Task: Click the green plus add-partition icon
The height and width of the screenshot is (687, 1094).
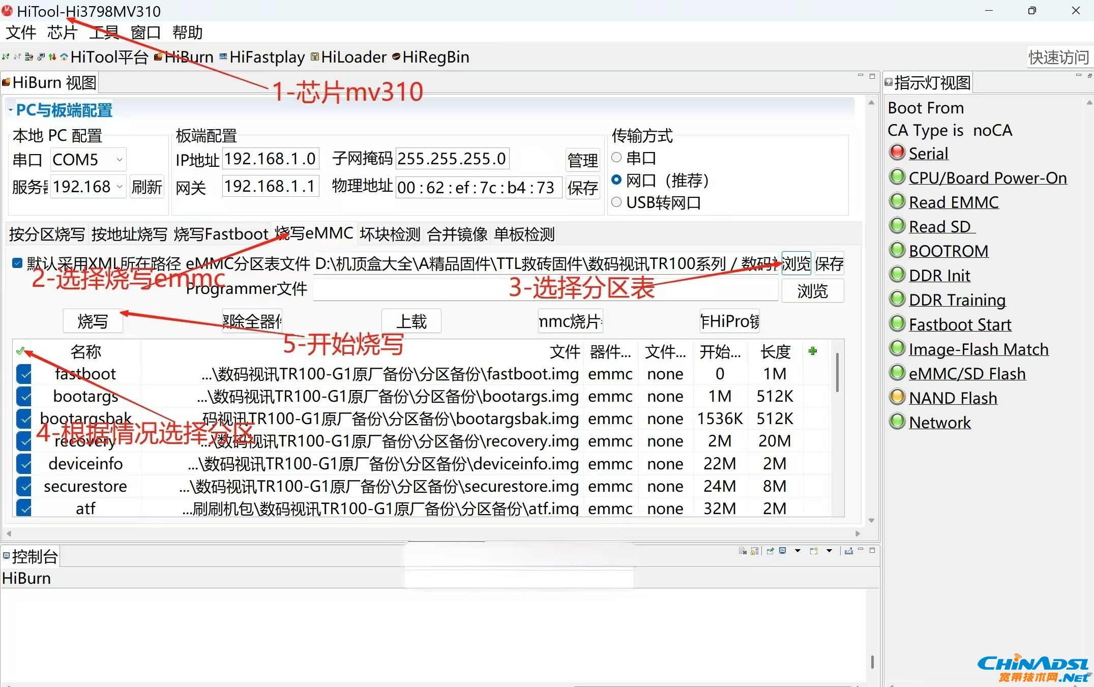Action: tap(813, 351)
